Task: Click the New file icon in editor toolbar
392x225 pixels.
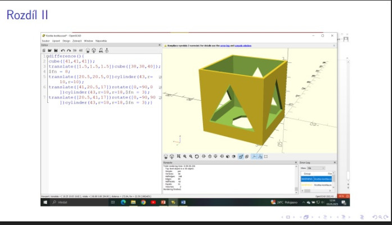Action: click(x=44, y=51)
